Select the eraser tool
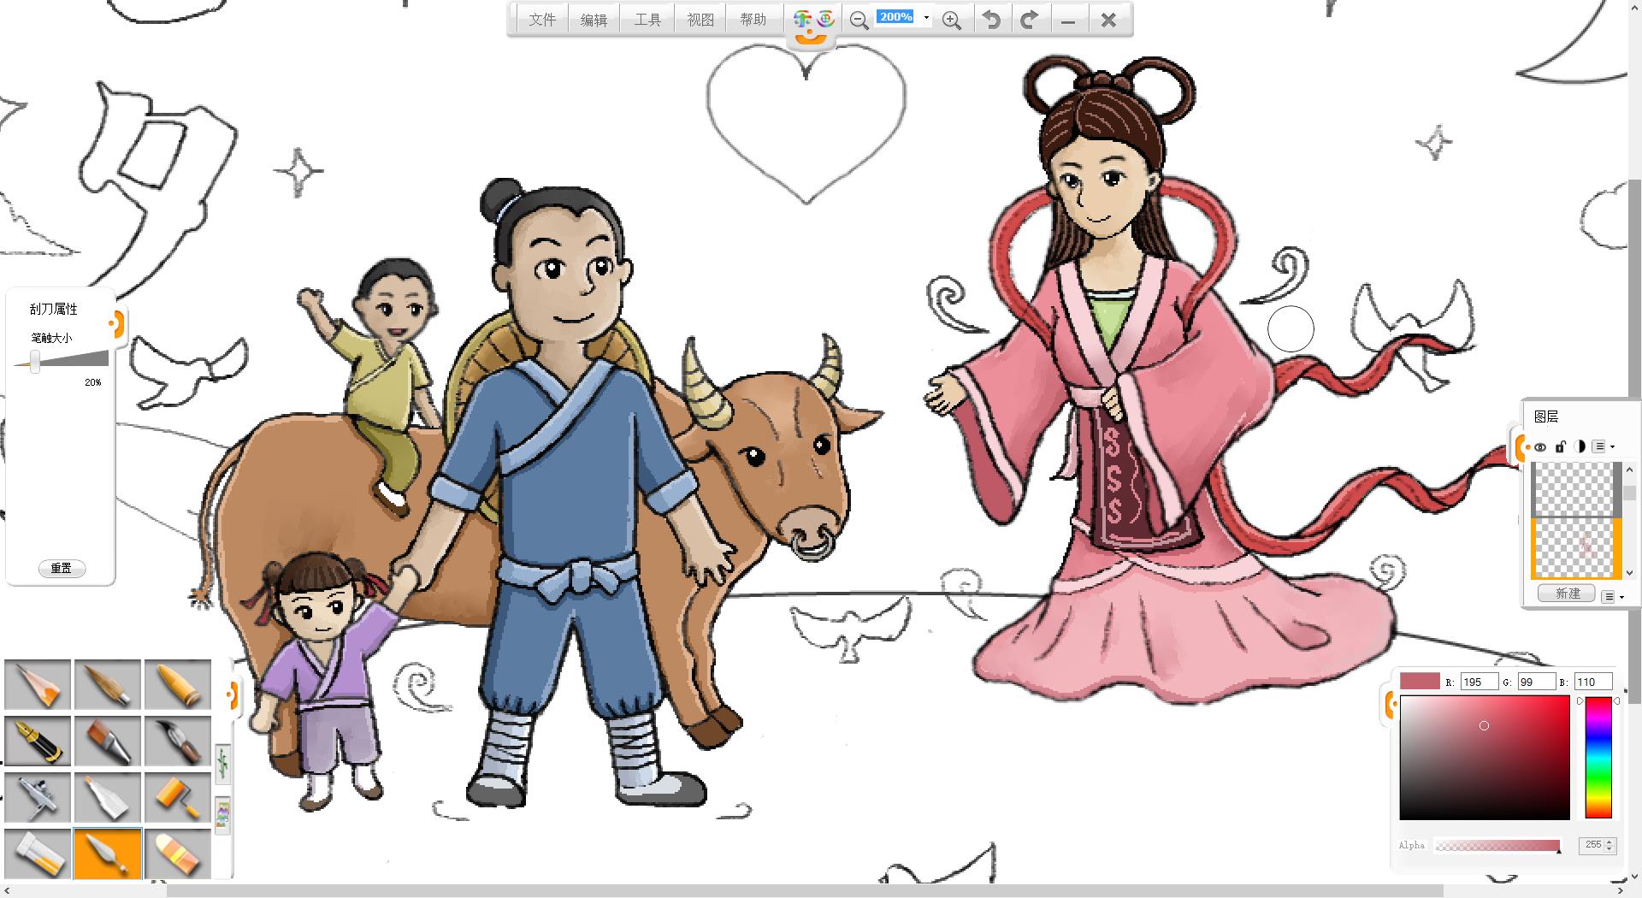The height and width of the screenshot is (898, 1642). [x=178, y=854]
